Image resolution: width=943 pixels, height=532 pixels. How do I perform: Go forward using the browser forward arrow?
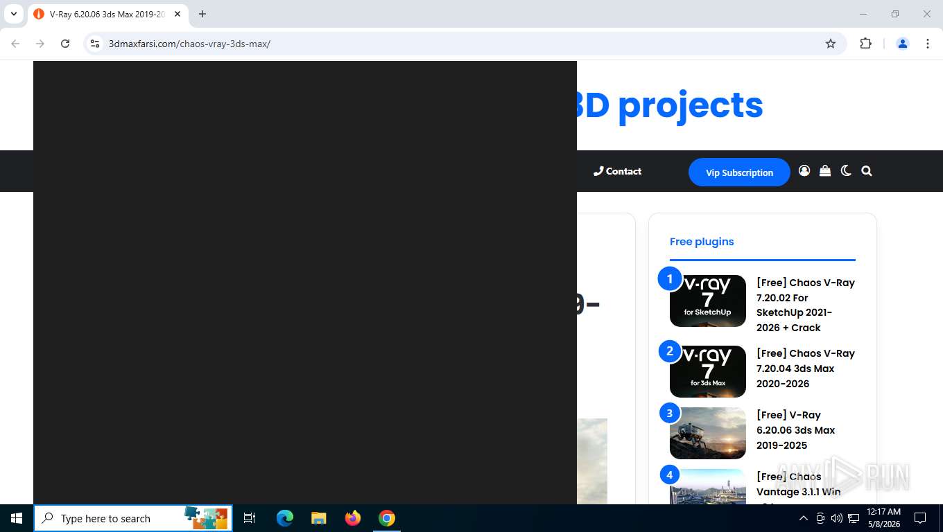40,44
